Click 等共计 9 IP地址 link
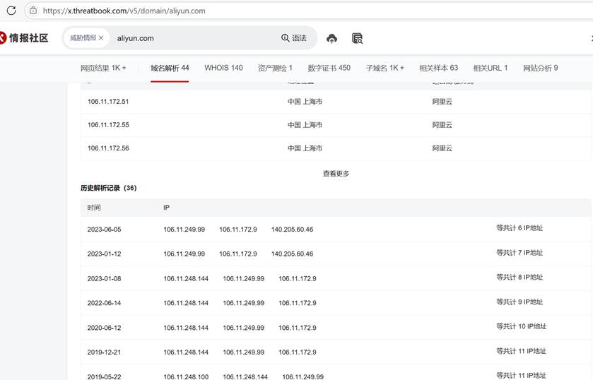 519,302
